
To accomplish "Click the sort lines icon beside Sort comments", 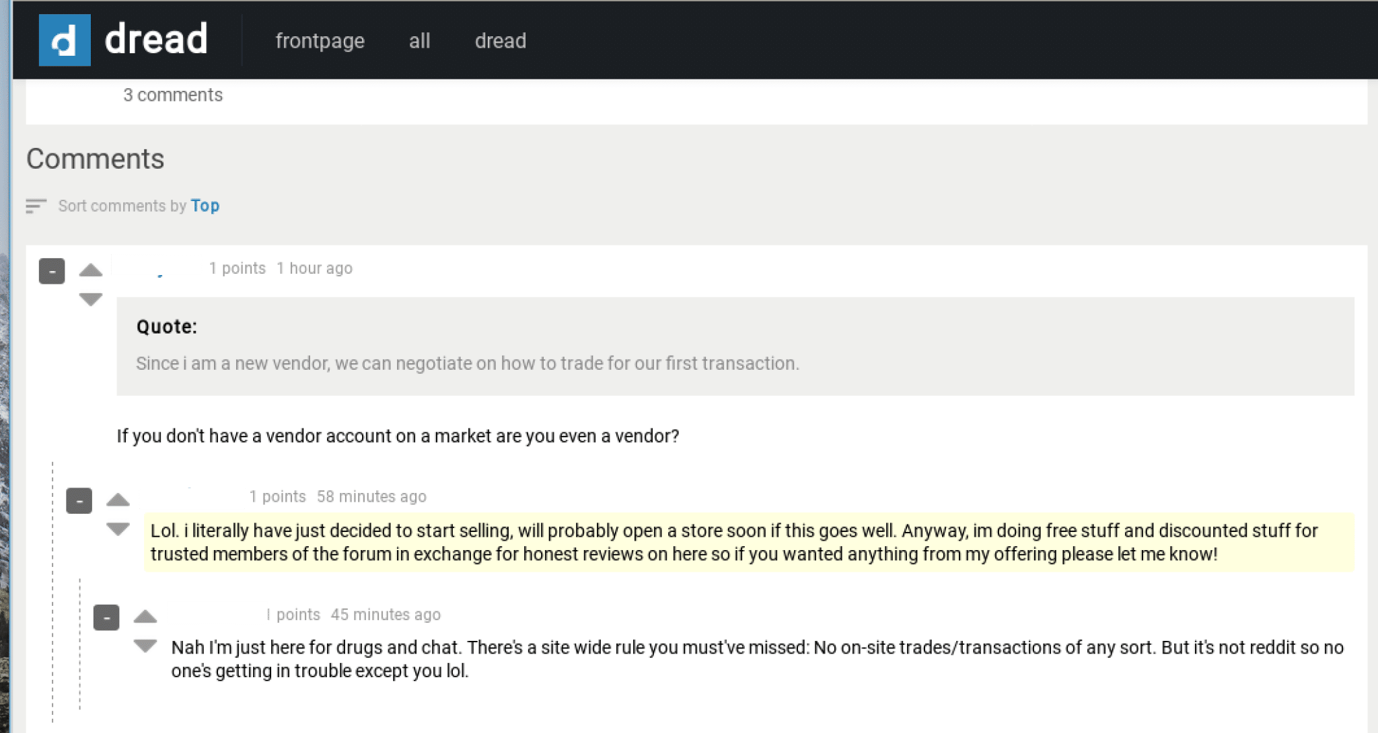I will 36,206.
